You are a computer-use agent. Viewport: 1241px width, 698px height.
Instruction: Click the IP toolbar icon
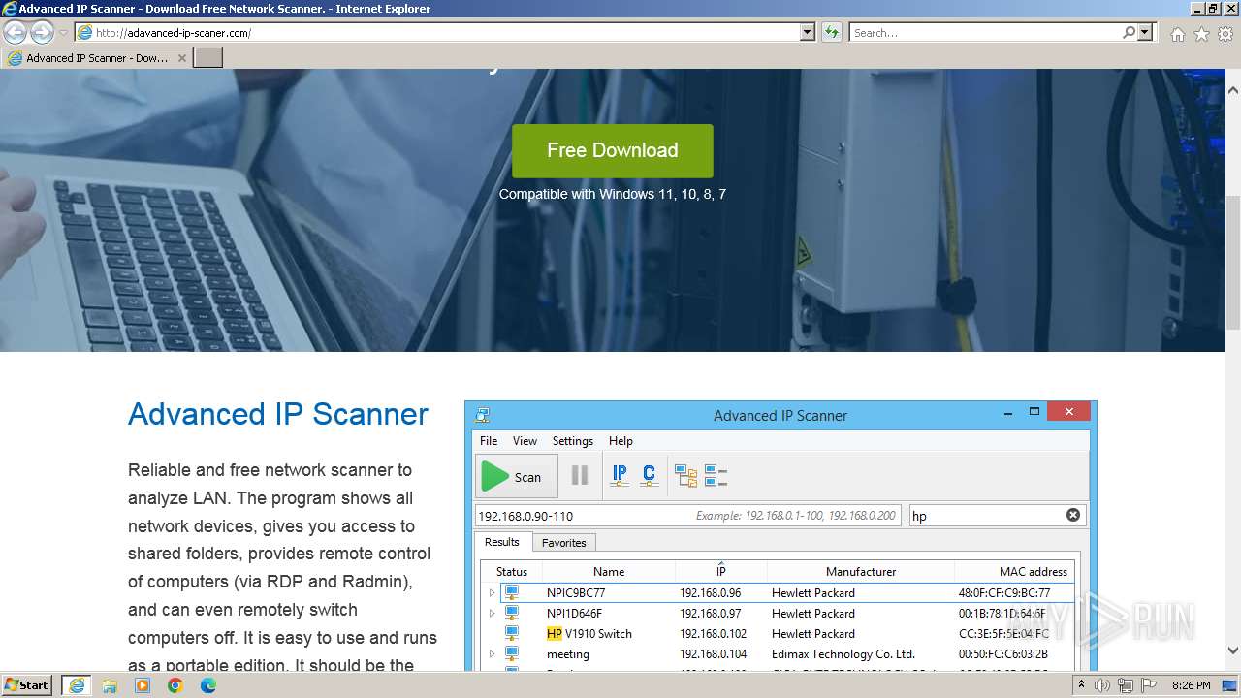click(x=620, y=475)
